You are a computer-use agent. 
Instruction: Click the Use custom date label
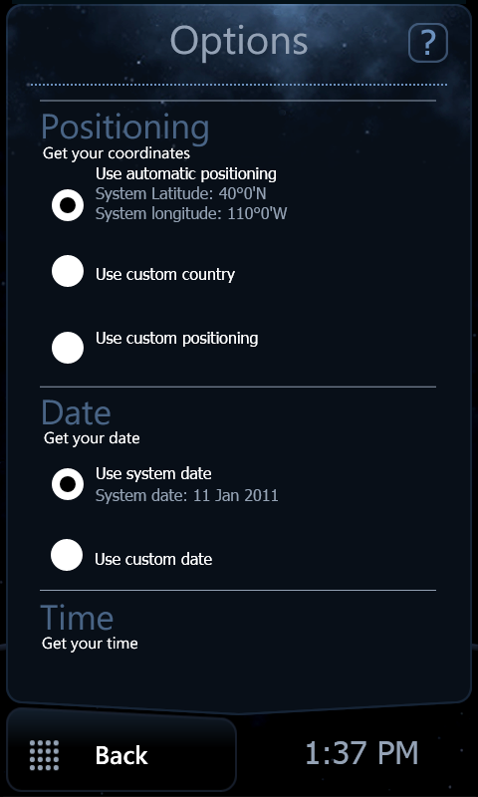click(x=153, y=559)
